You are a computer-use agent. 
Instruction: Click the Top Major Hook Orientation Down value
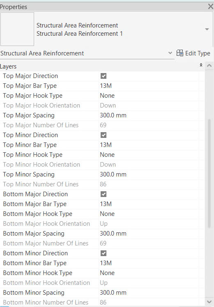(x=108, y=105)
